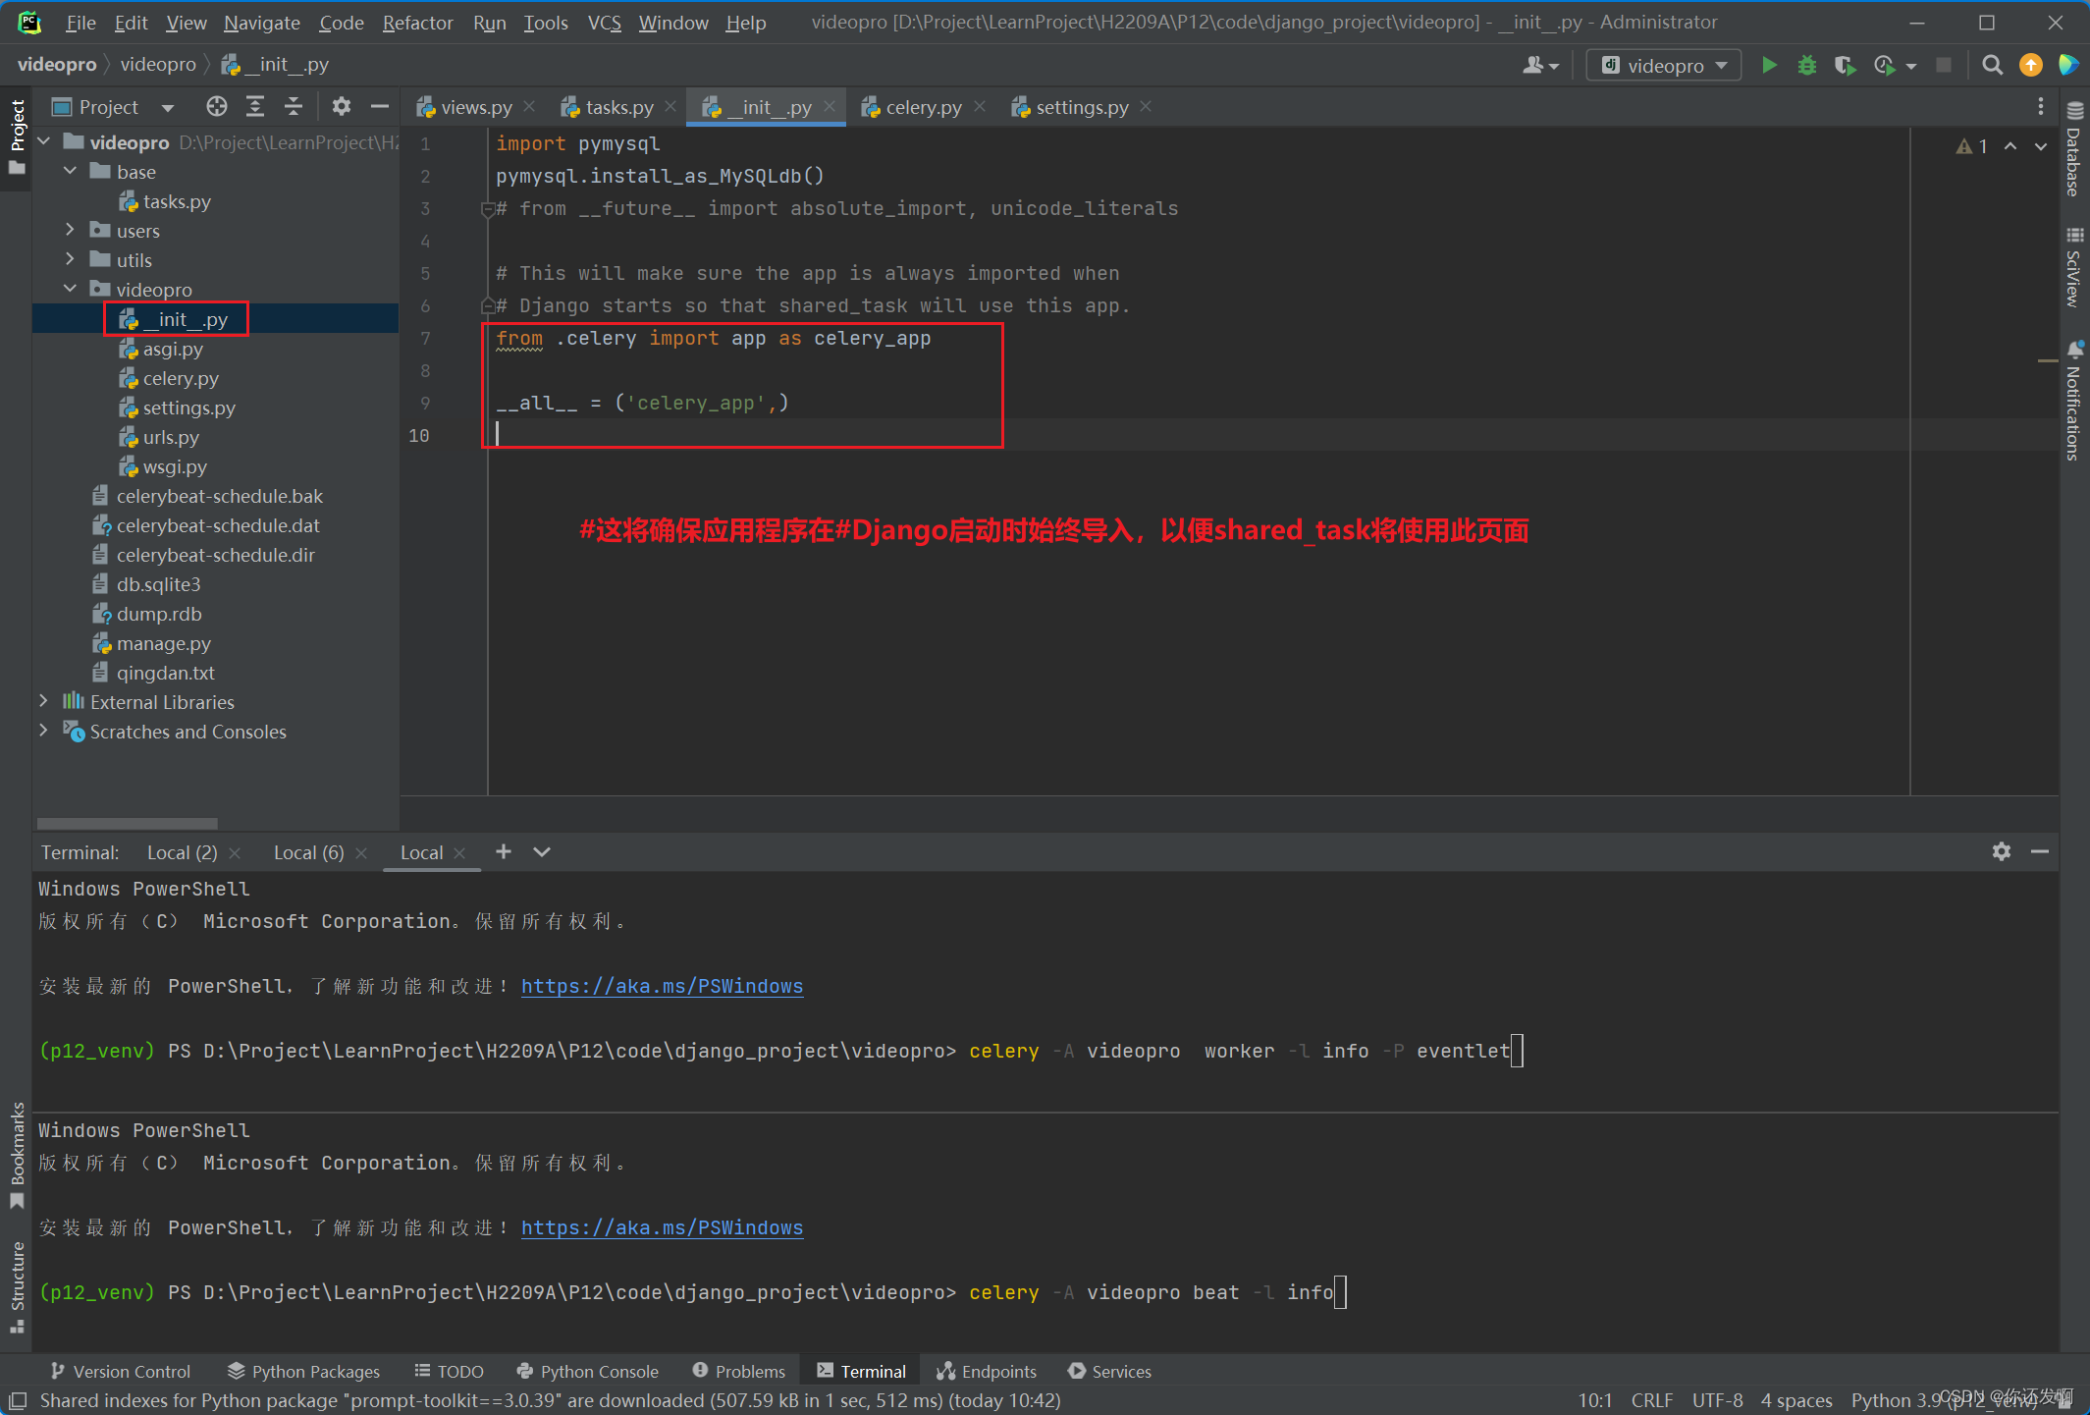Open terminal settings gear icon

point(2001,852)
